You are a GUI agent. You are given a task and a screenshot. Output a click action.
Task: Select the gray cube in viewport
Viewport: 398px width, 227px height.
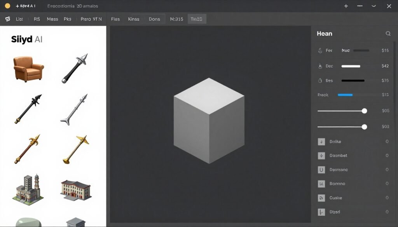click(x=209, y=121)
